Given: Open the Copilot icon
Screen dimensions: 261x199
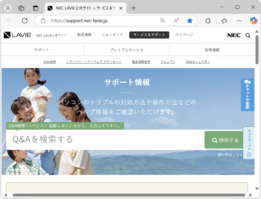Looking at the screenshot, I should [x=254, y=21].
